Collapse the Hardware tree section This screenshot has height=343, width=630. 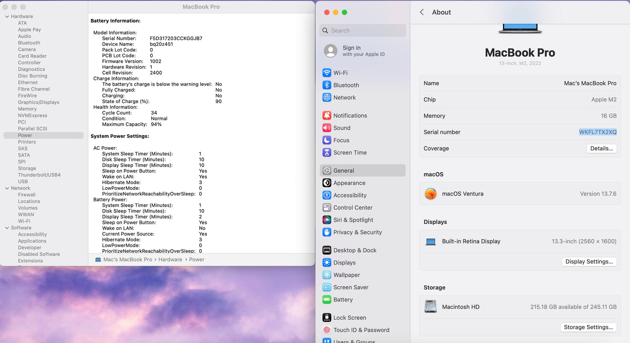7,17
